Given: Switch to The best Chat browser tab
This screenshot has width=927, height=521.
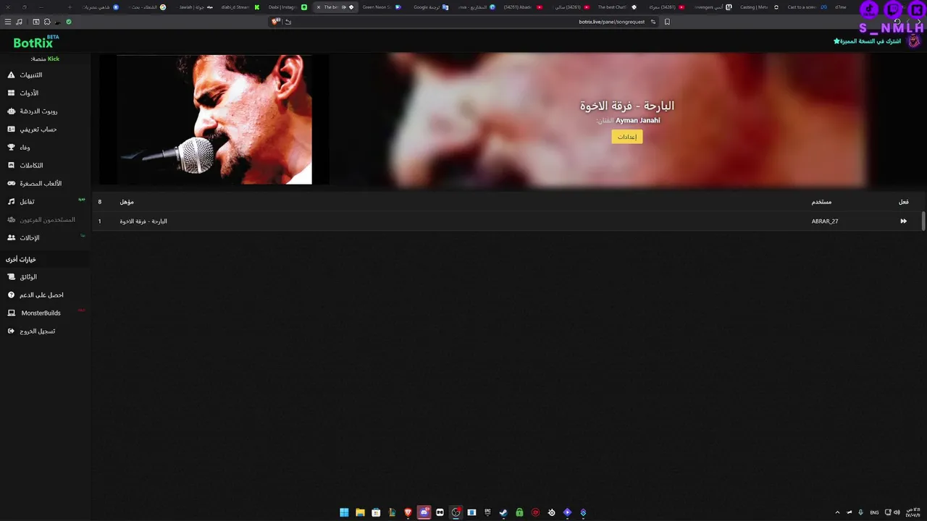Looking at the screenshot, I should (x=617, y=7).
